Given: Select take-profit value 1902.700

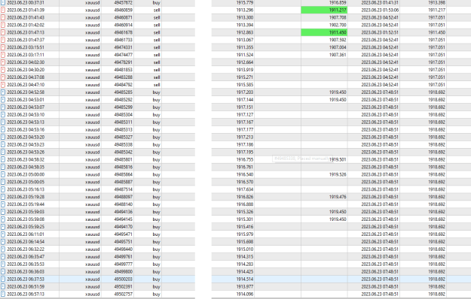Looking at the screenshot, I should click(338, 25).
